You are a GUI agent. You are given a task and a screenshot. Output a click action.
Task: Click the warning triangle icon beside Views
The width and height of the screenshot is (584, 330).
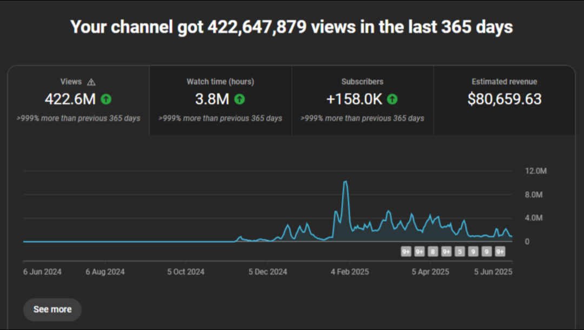[x=91, y=82]
